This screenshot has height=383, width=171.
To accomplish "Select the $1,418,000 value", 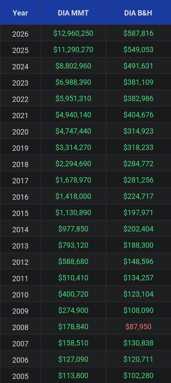I will coord(73,196).
